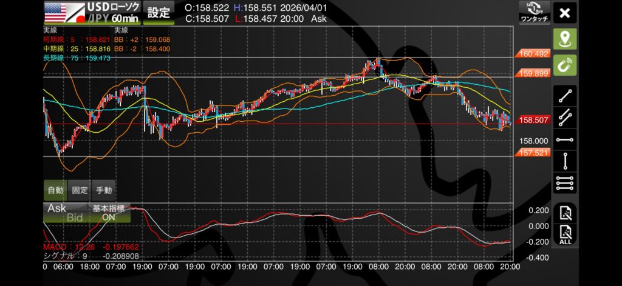Close the chart with X button
This screenshot has height=286, width=622.
point(565,13)
